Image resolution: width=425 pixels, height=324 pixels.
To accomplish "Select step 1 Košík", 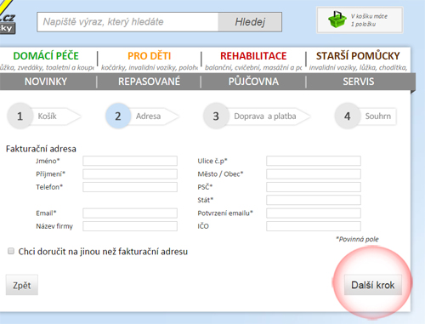I will [x=44, y=117].
